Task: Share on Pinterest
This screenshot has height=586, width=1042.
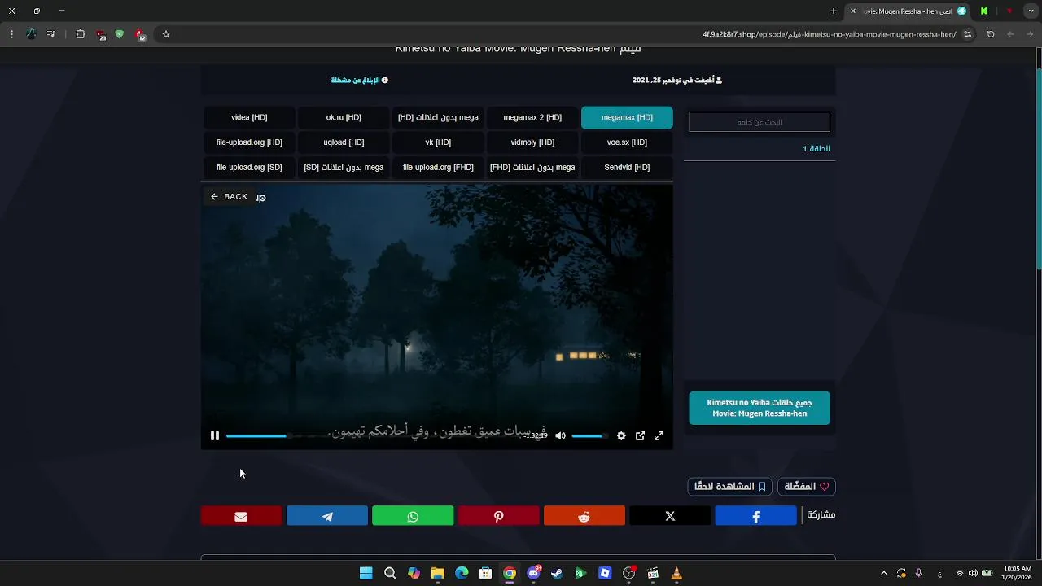Action: [498, 516]
